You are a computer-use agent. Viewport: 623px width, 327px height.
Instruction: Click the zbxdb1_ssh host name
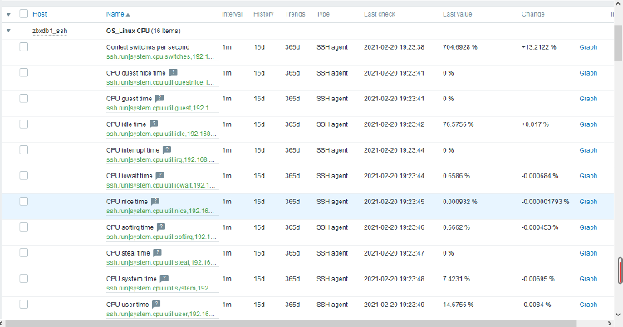pyautogui.click(x=50, y=31)
